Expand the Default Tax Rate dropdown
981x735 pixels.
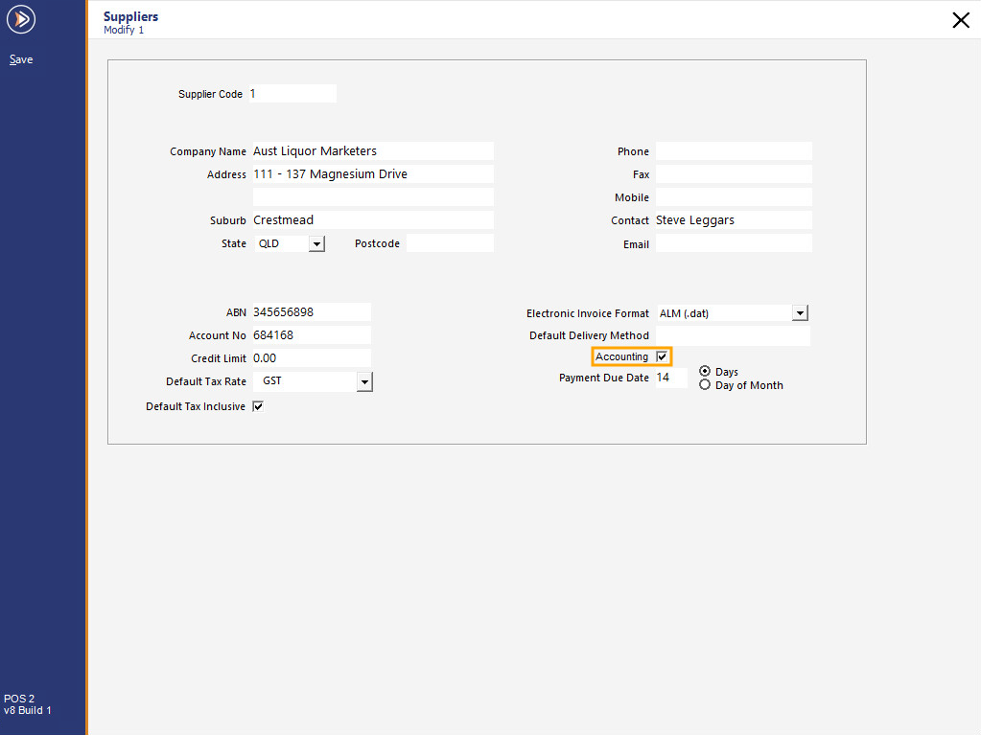363,381
